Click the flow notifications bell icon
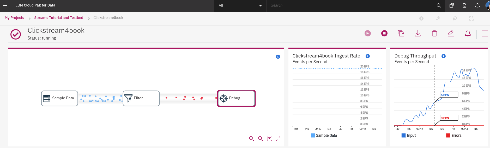Screen dimensions: 490x148 [468, 33]
